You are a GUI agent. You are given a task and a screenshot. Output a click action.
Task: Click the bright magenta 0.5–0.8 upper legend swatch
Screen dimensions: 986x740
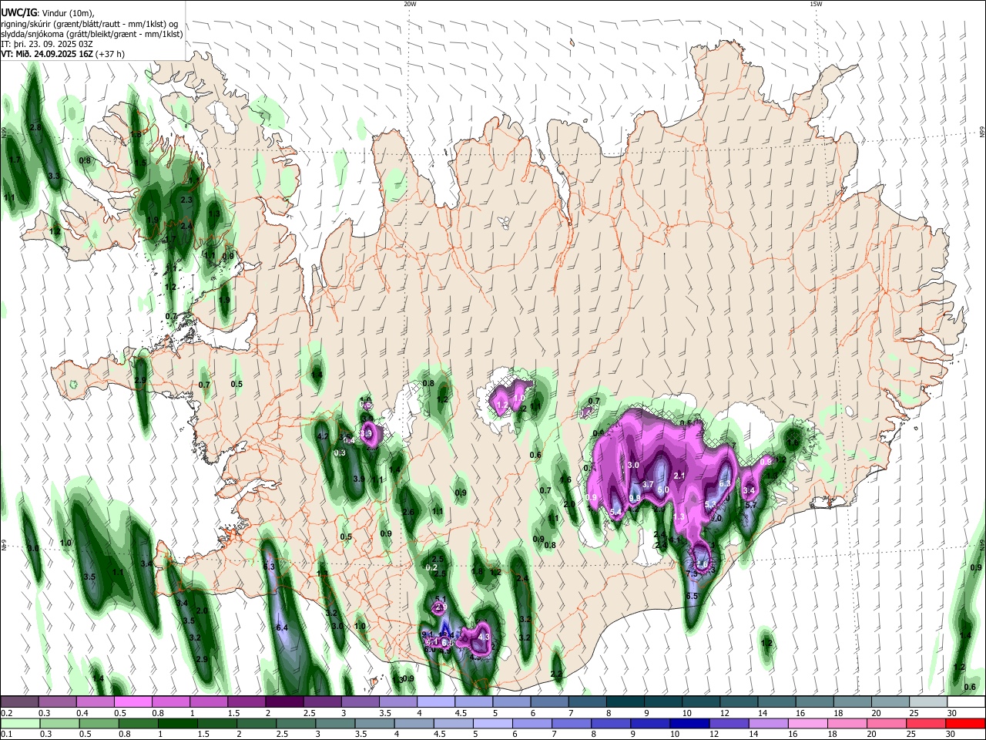point(132,702)
